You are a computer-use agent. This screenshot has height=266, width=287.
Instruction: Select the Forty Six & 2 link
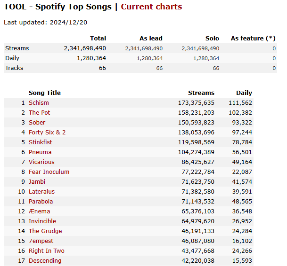pyautogui.click(x=47, y=132)
